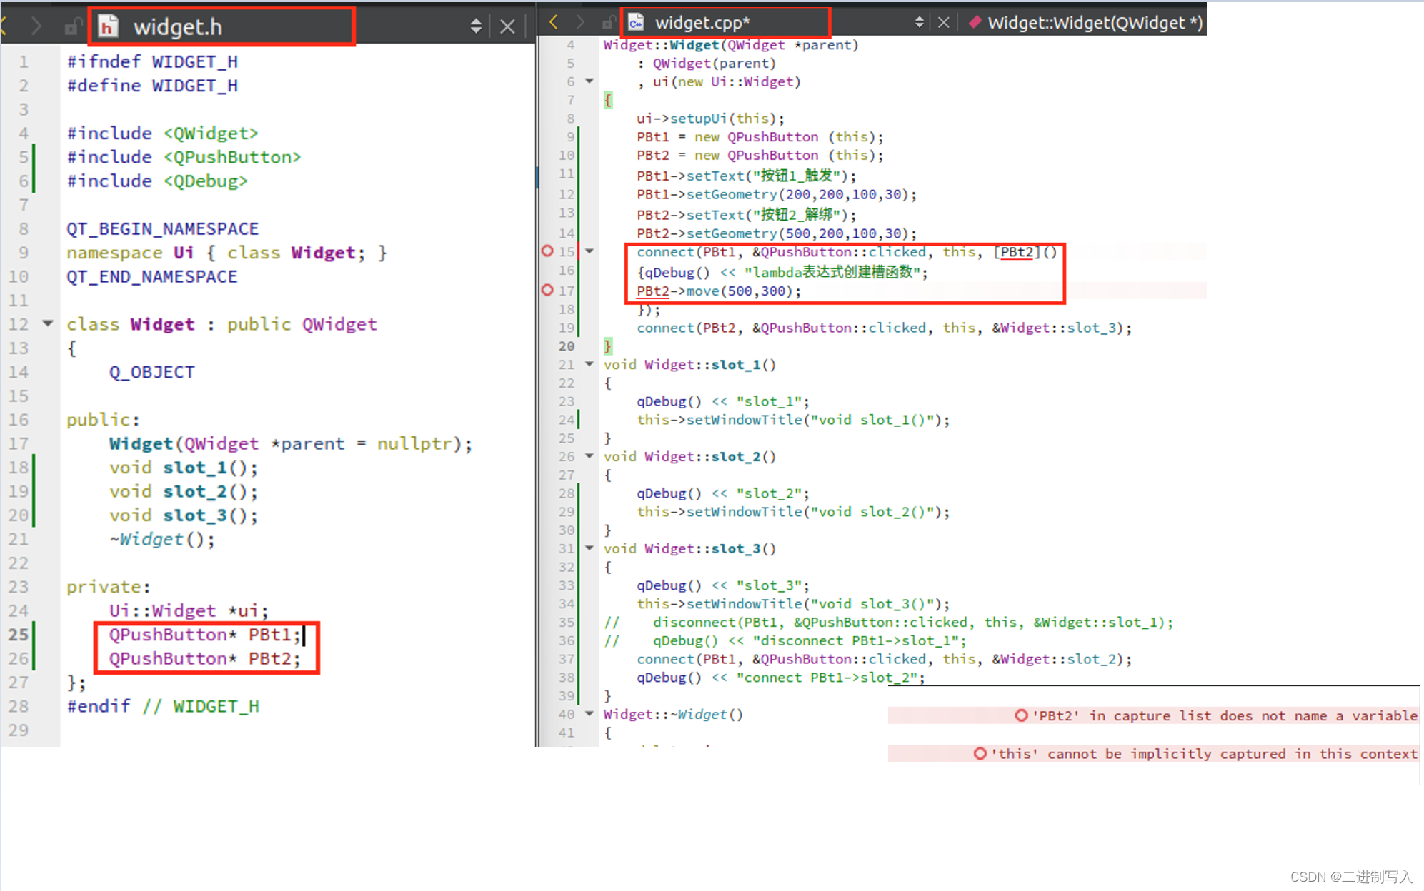The image size is (1424, 891).
Task: Open the Widget::Widget(QWidget *) symbol dropdown
Action: (1095, 22)
